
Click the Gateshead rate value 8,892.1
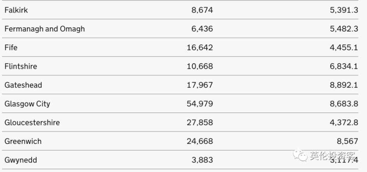click(344, 85)
